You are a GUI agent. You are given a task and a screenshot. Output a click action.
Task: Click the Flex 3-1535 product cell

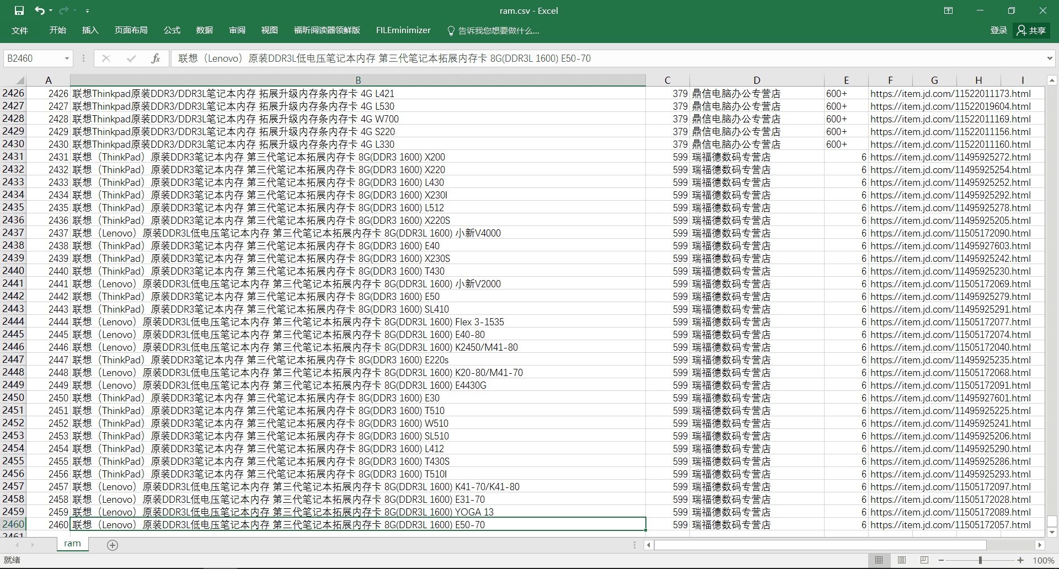358,322
